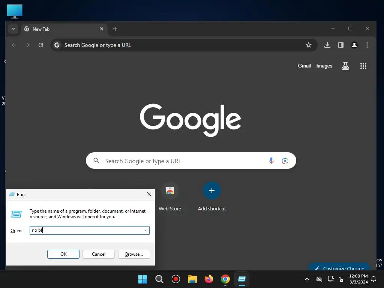Open File Explorer from the taskbar
The image size is (384, 288).
(x=192, y=279)
